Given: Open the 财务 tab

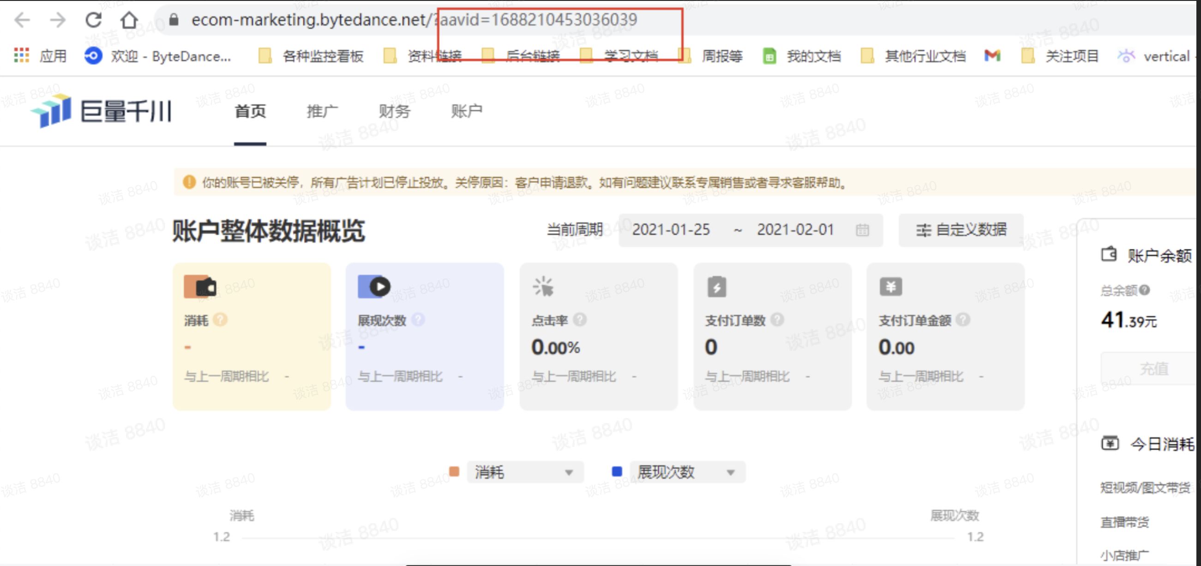Looking at the screenshot, I should [x=394, y=111].
